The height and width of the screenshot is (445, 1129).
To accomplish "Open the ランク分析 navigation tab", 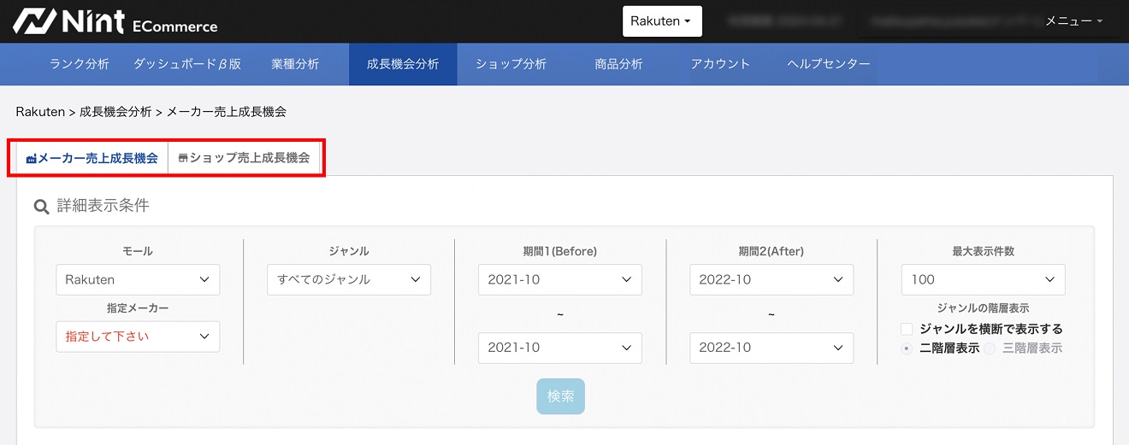I will coord(80,64).
